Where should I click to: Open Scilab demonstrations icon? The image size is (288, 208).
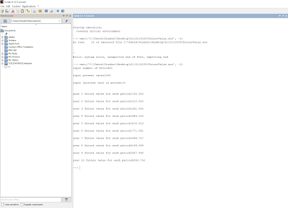[58, 11]
